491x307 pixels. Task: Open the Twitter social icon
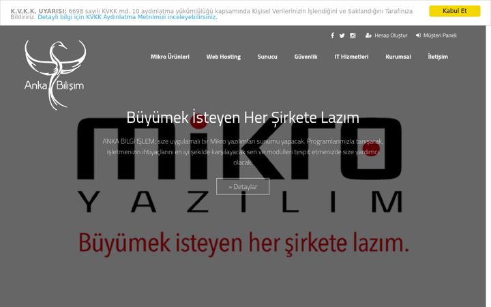click(x=342, y=35)
